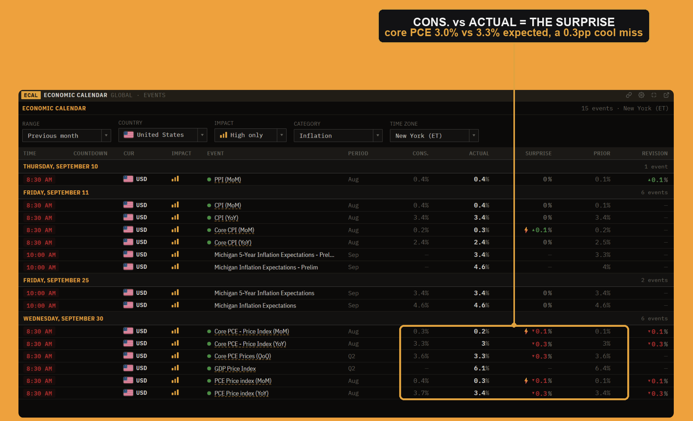
Task: Click the Thursday, September 10 date header
Action: pos(60,166)
